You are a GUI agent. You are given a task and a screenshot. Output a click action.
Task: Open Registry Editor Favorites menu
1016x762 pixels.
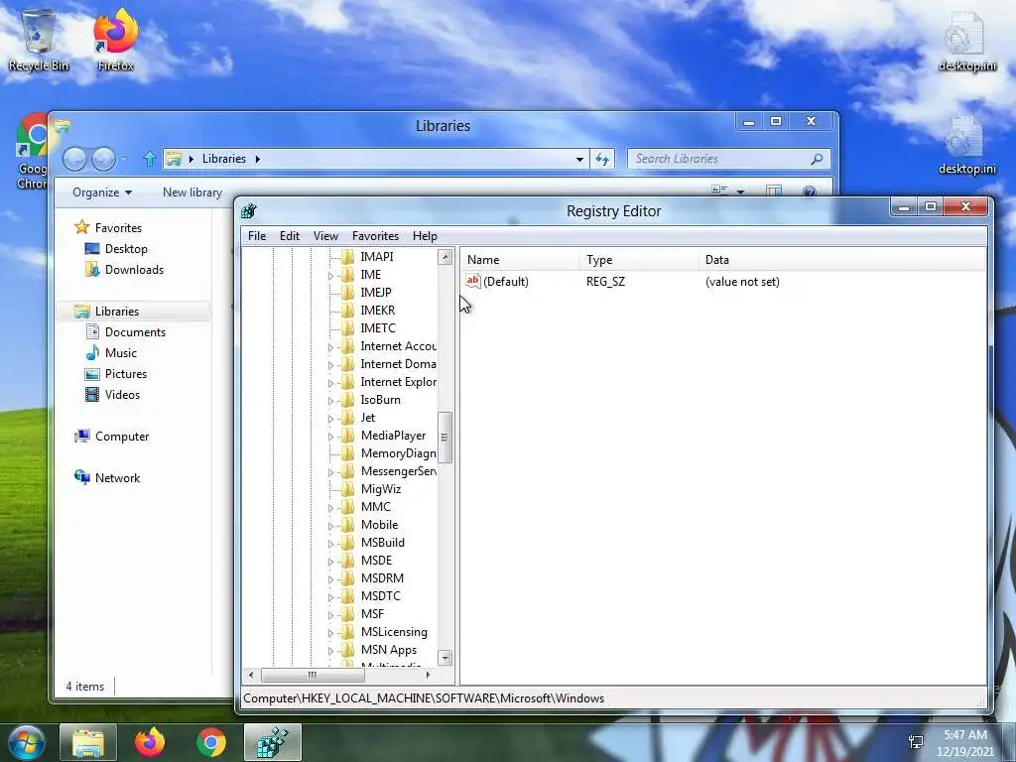click(x=375, y=236)
